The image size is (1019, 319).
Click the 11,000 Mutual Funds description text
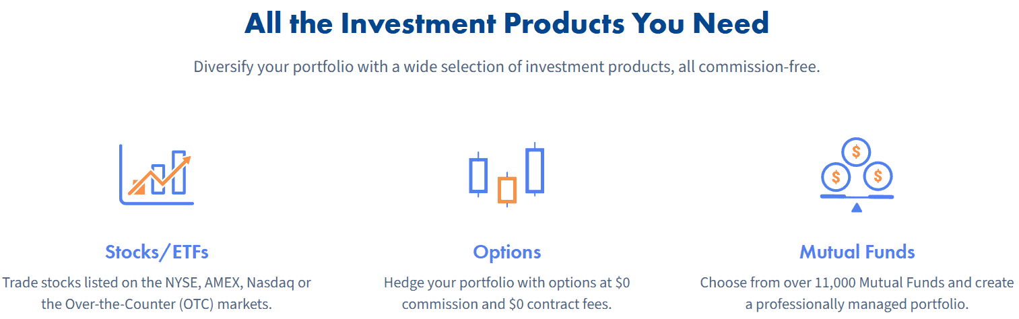coord(857,293)
